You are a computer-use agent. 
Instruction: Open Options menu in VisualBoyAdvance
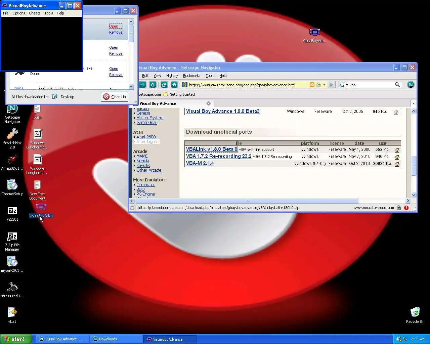click(x=19, y=13)
